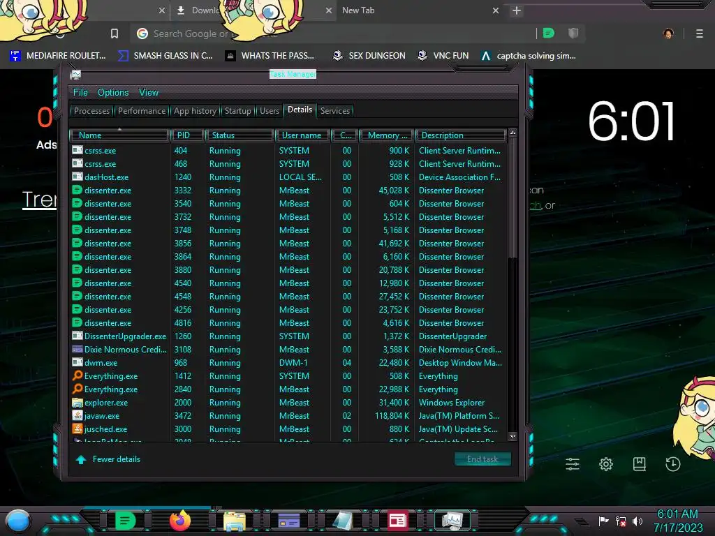Close the New Tab browser tab
The image size is (715, 536).
[496, 10]
